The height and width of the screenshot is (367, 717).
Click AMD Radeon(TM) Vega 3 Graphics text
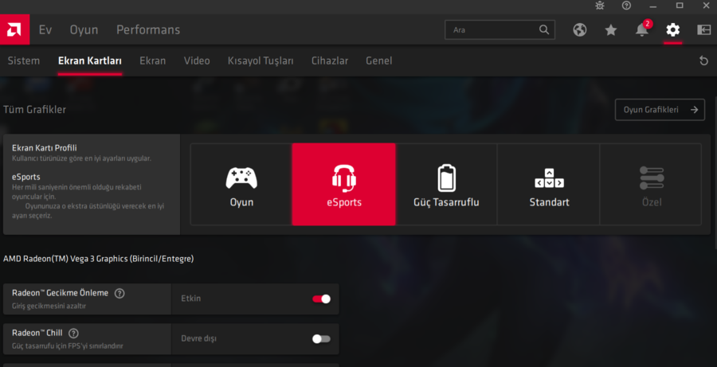pyautogui.click(x=98, y=260)
